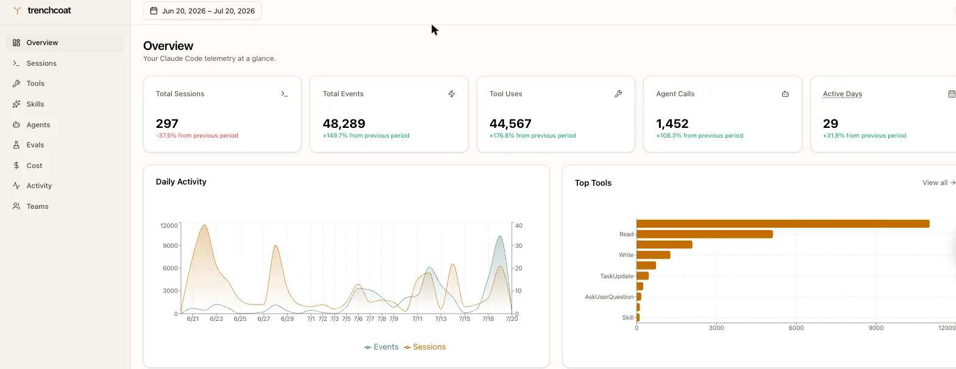Click the calendar icon in date range picker
This screenshot has height=369, width=956.
coord(154,11)
